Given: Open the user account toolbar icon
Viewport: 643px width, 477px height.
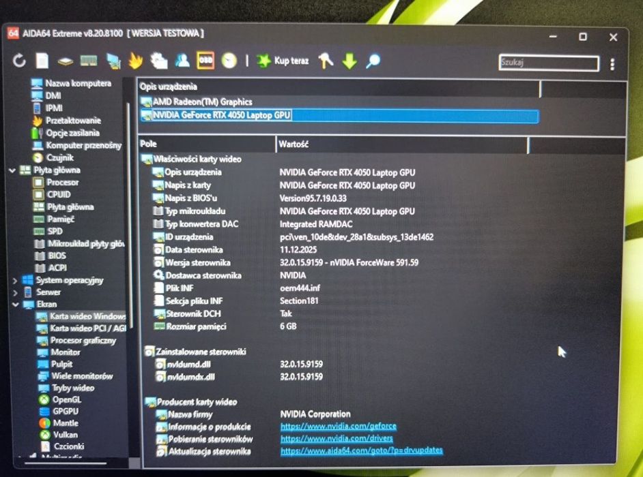Looking at the screenshot, I should (x=182, y=61).
